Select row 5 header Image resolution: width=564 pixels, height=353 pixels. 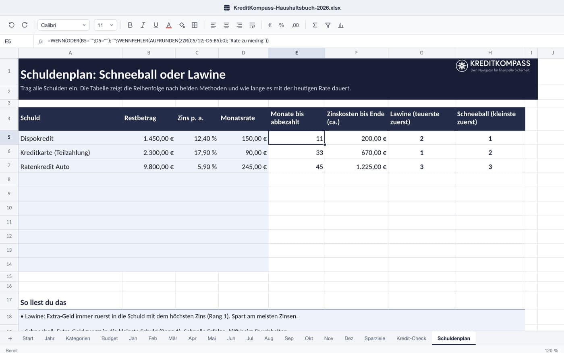click(9, 138)
